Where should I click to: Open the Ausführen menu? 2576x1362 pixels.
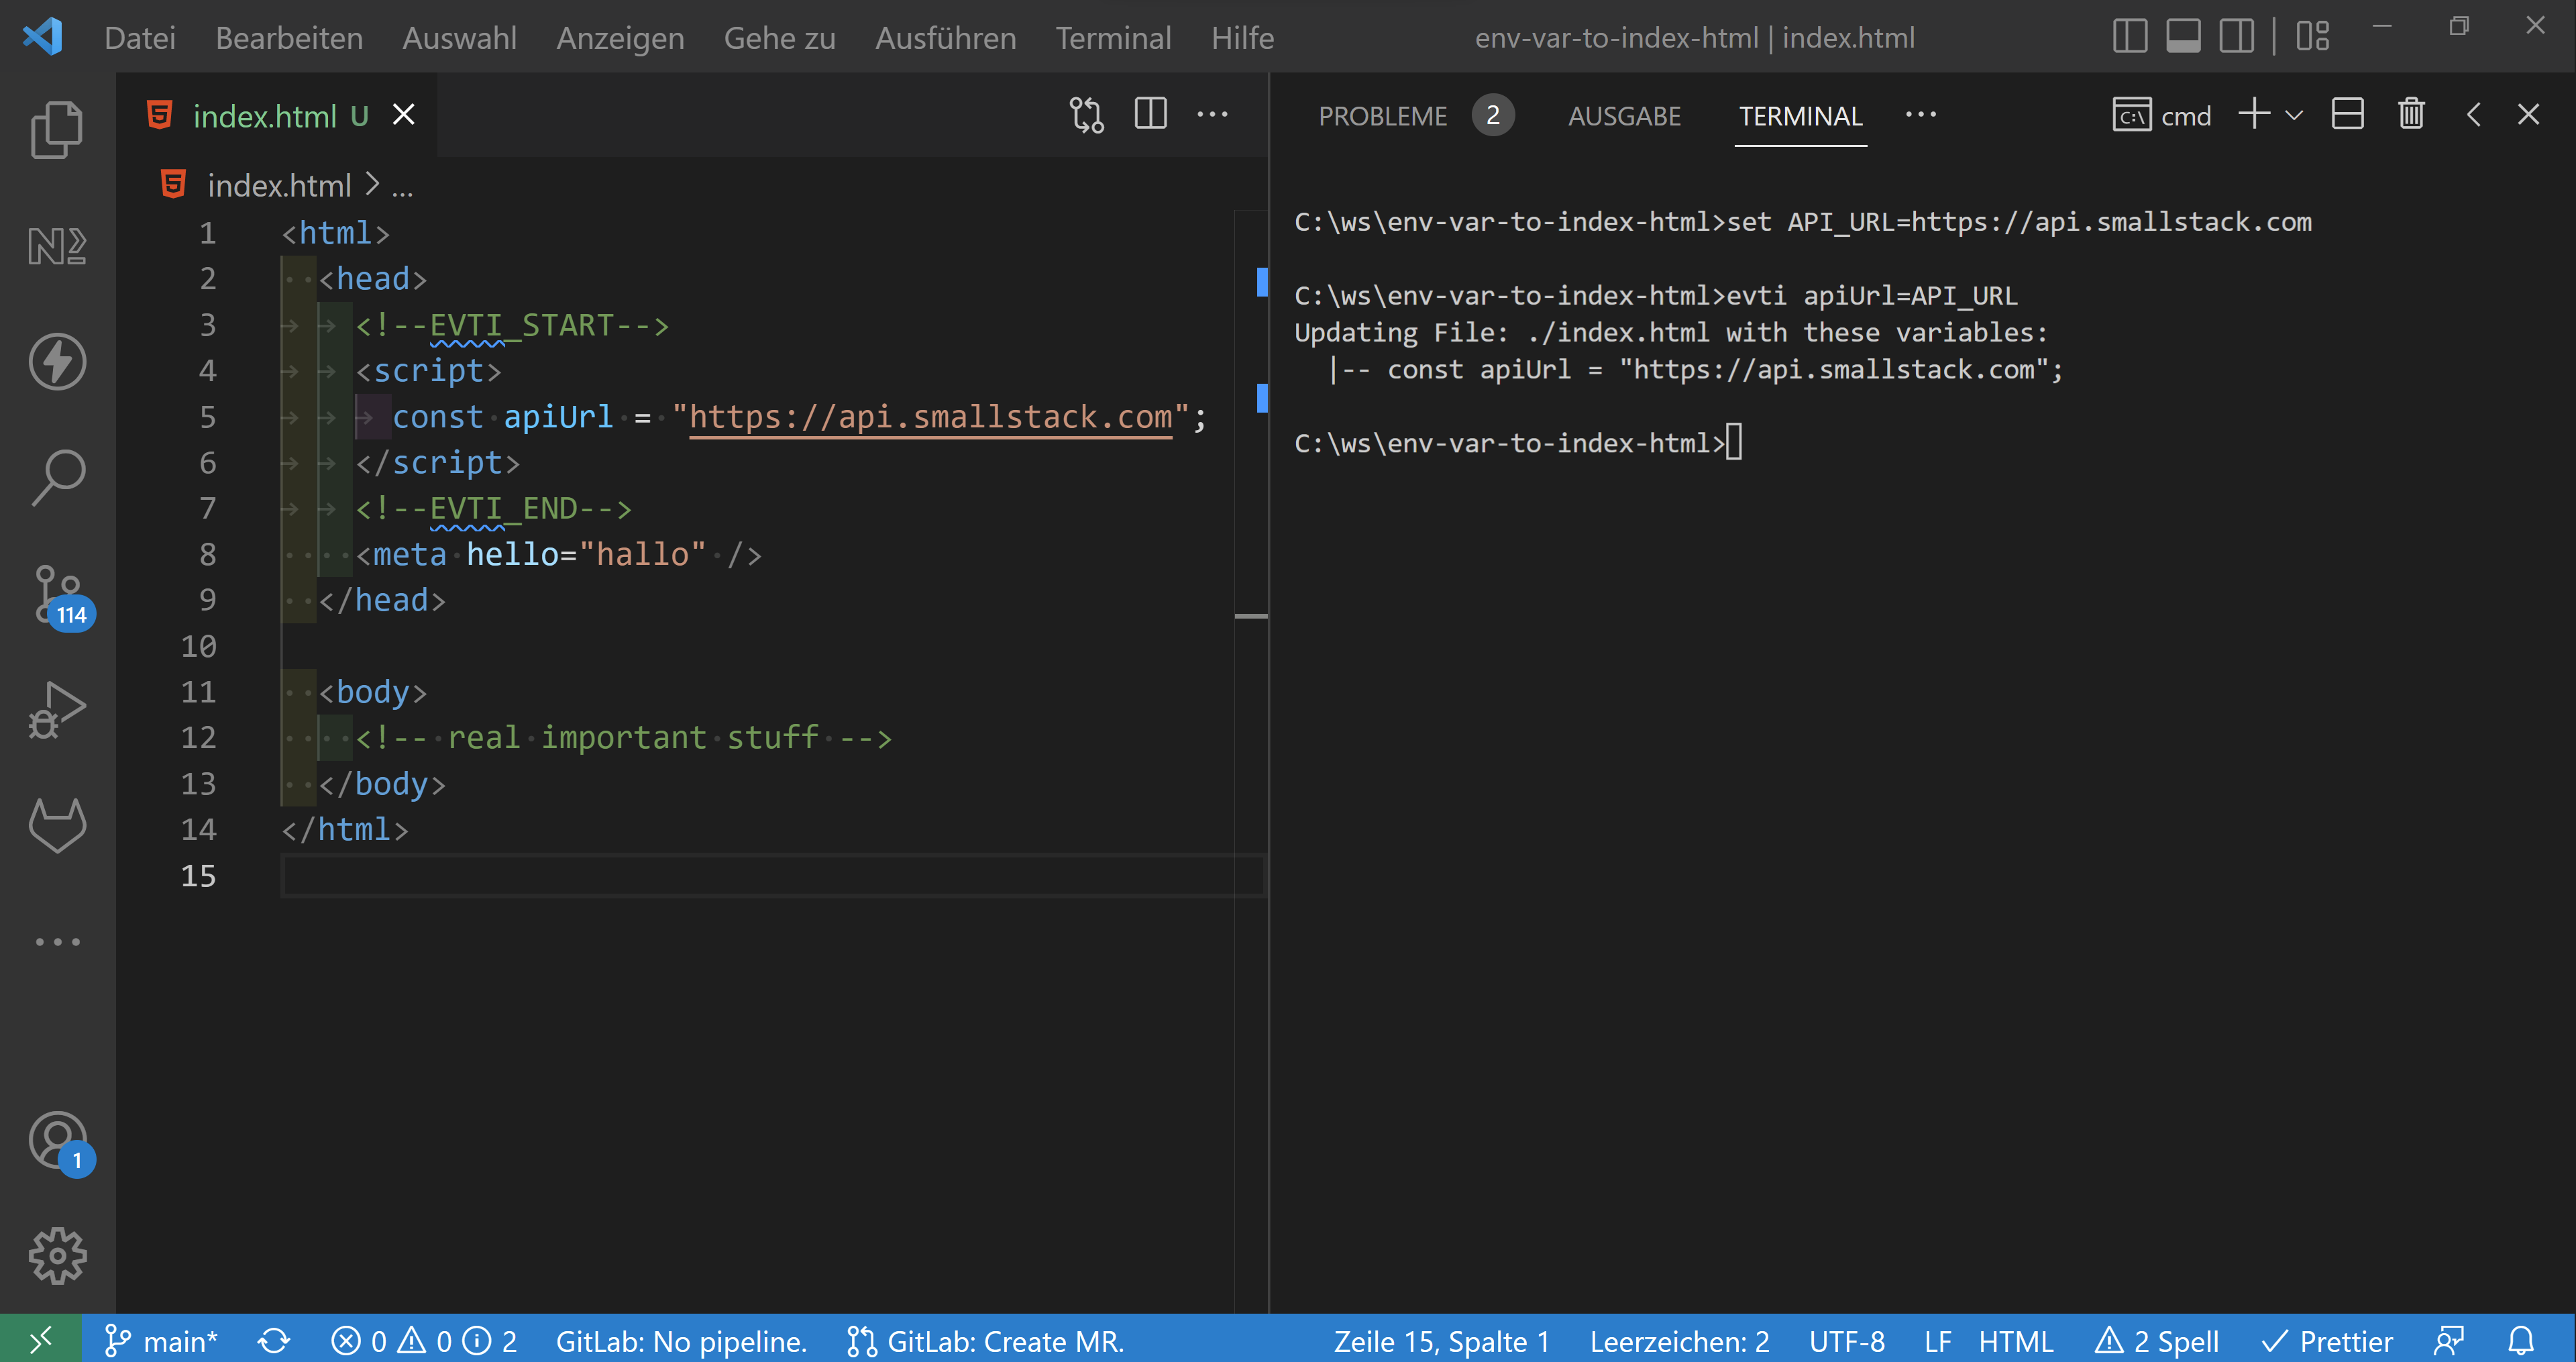point(945,37)
